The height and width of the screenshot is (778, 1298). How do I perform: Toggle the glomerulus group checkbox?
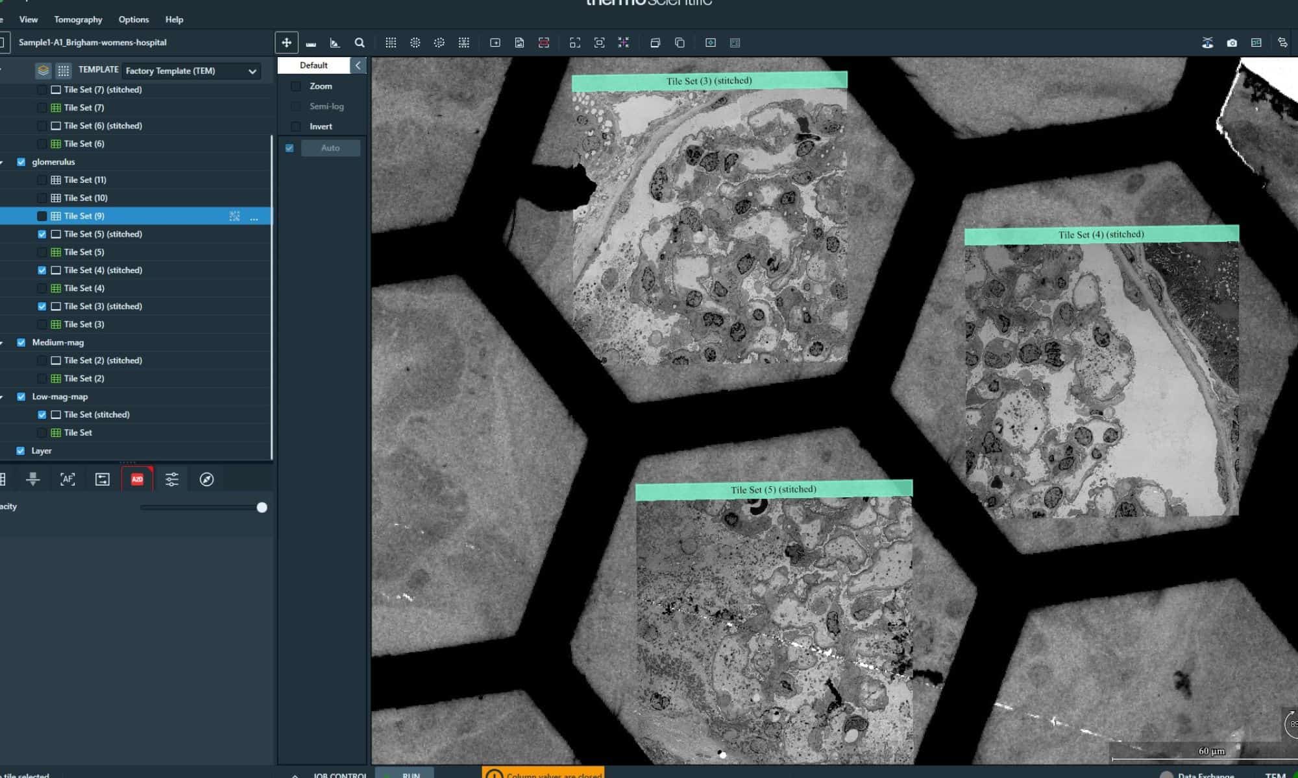21,162
